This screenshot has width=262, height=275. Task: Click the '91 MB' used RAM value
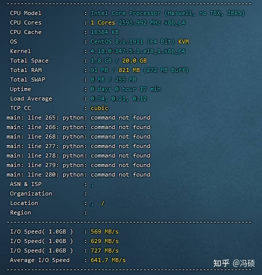pos(99,70)
